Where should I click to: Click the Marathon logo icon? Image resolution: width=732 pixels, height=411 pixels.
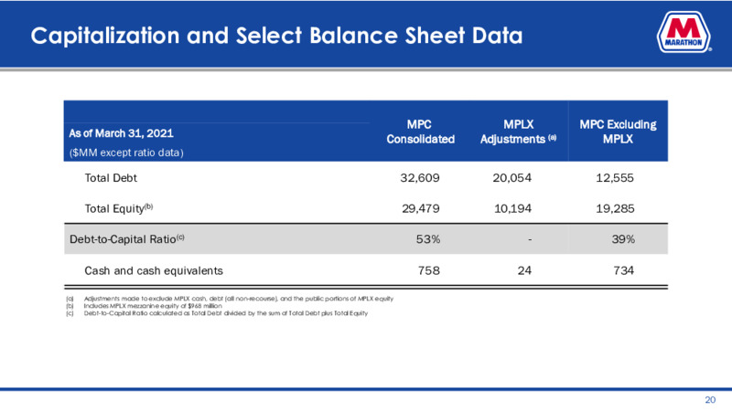click(684, 33)
